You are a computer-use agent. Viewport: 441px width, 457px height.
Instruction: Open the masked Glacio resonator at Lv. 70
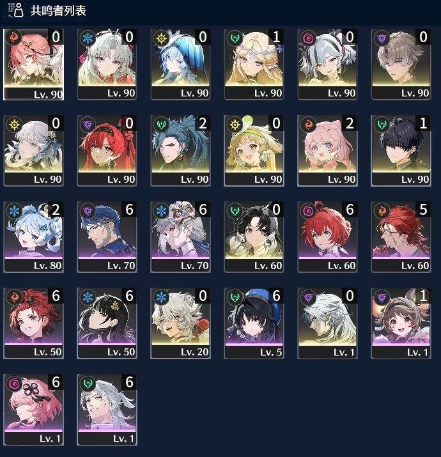coord(180,236)
